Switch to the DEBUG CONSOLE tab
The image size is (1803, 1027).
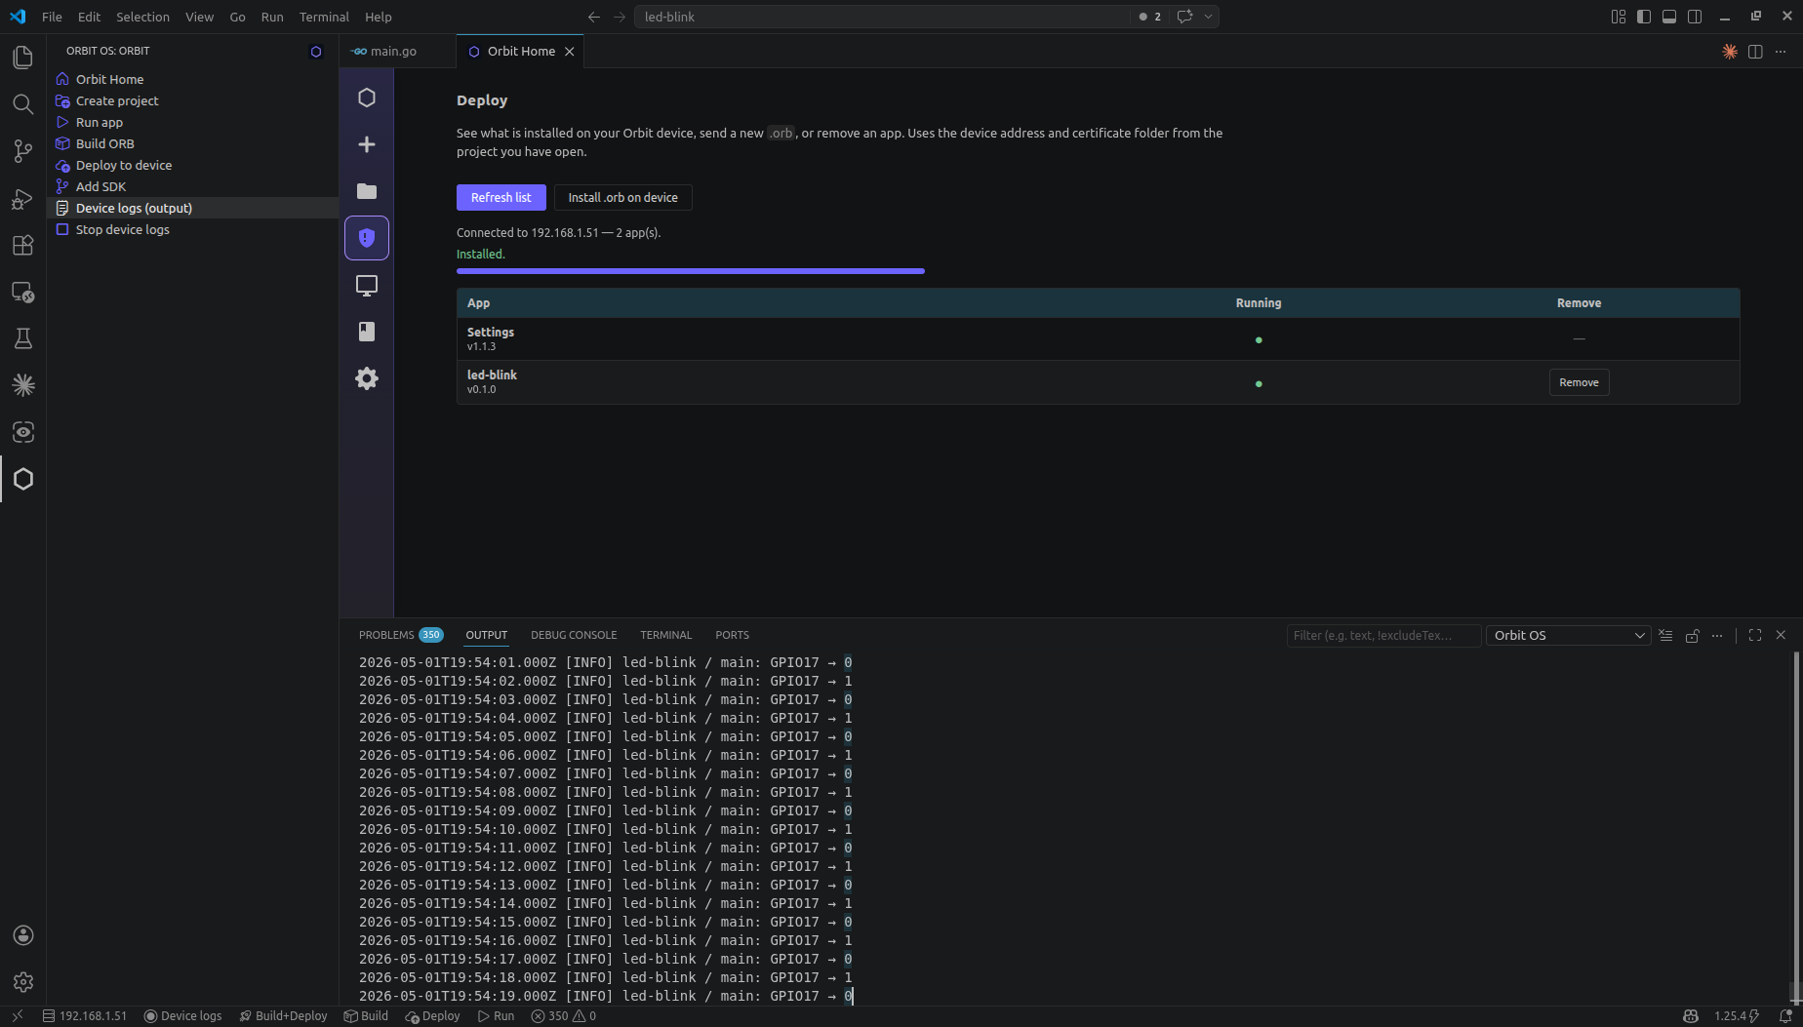574,635
